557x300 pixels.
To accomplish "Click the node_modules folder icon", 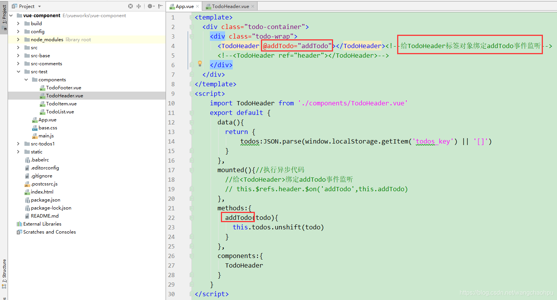I will [27, 40].
